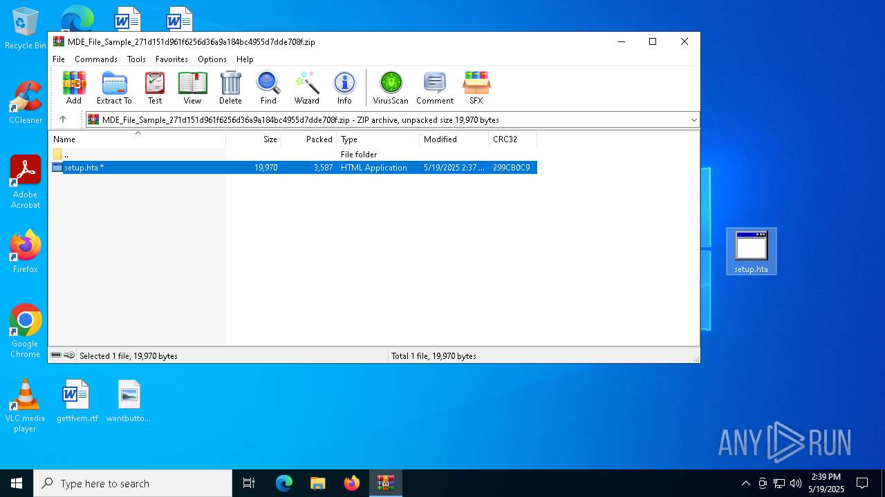The image size is (885, 497).
Task: Open the Options menu
Action: coord(212,59)
